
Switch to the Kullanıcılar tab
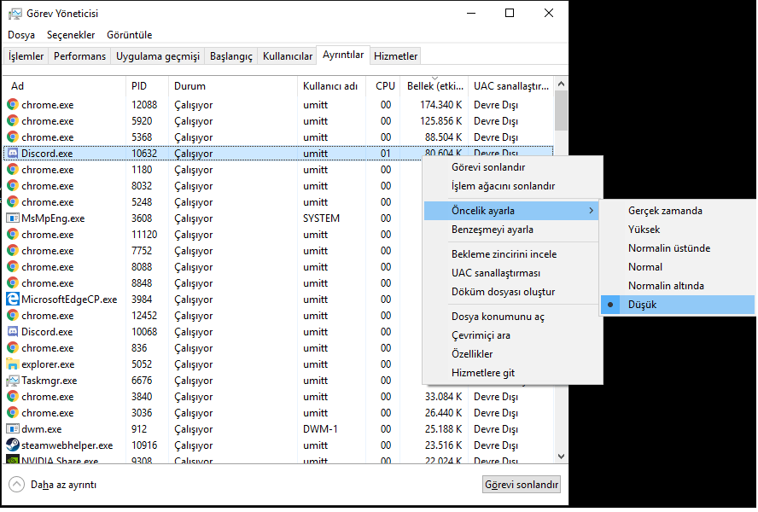(287, 56)
